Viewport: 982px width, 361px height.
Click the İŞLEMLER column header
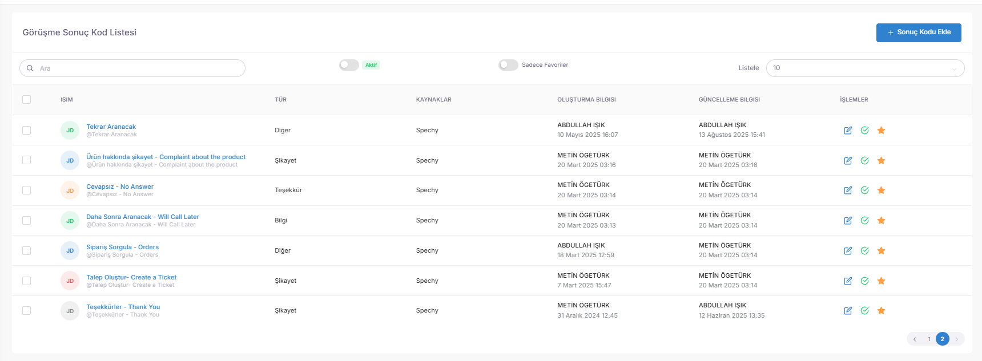click(x=854, y=100)
